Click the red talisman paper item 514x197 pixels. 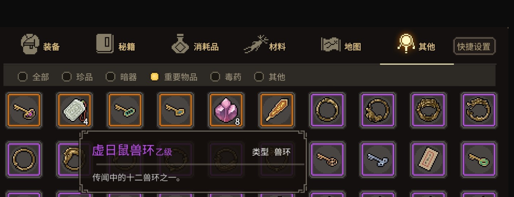tap(428, 160)
